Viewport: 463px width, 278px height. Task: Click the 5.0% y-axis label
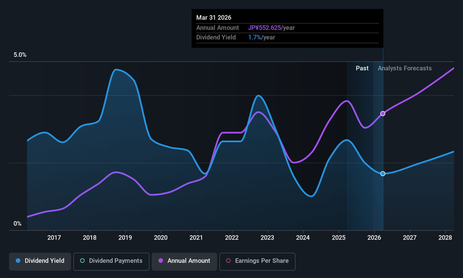tap(20, 55)
